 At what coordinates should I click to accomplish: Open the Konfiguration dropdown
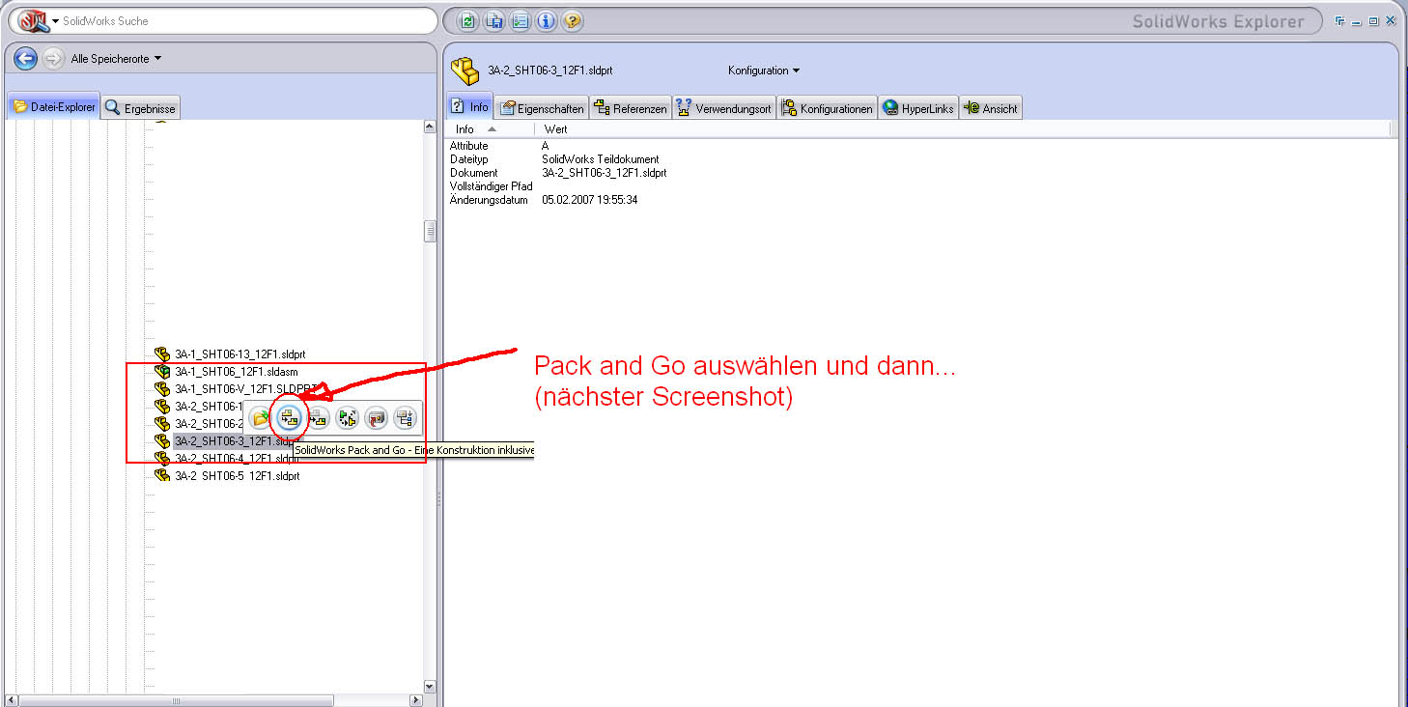pyautogui.click(x=764, y=71)
